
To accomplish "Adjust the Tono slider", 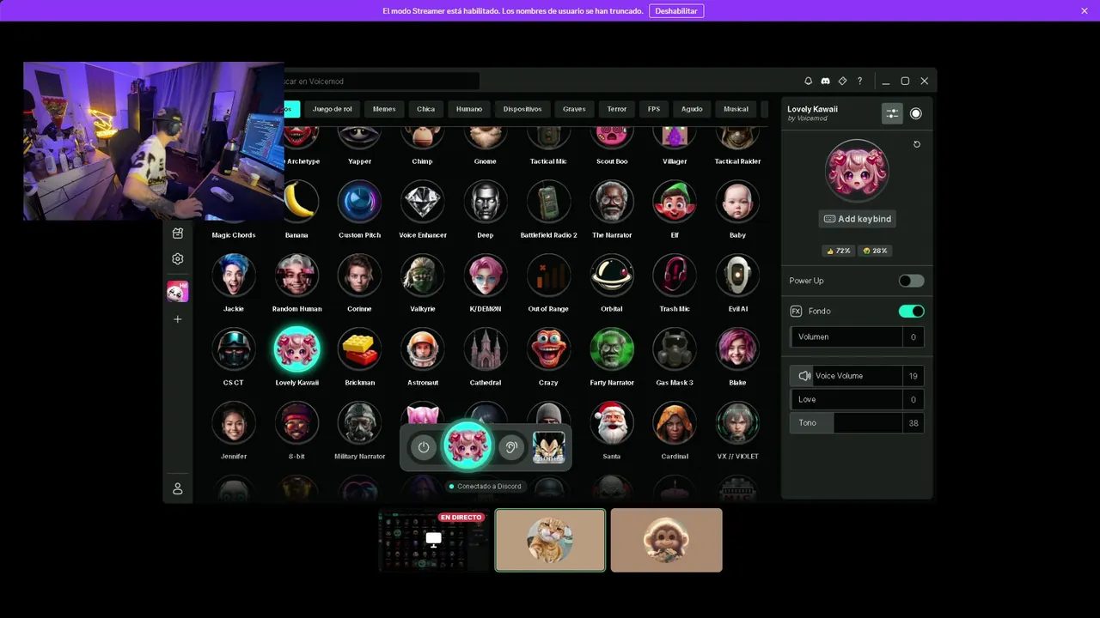I will click(858, 423).
